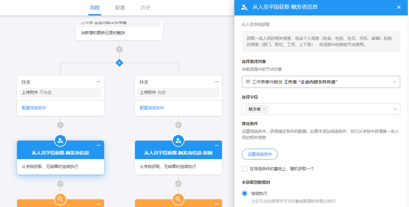This screenshot has height=207, width=409.
Task: Remove the 触发者 tag from field selector
Action: click(x=264, y=109)
